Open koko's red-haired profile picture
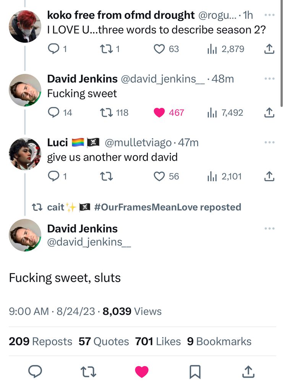Image resolution: width=285 pixels, height=383 pixels. click(x=24, y=25)
